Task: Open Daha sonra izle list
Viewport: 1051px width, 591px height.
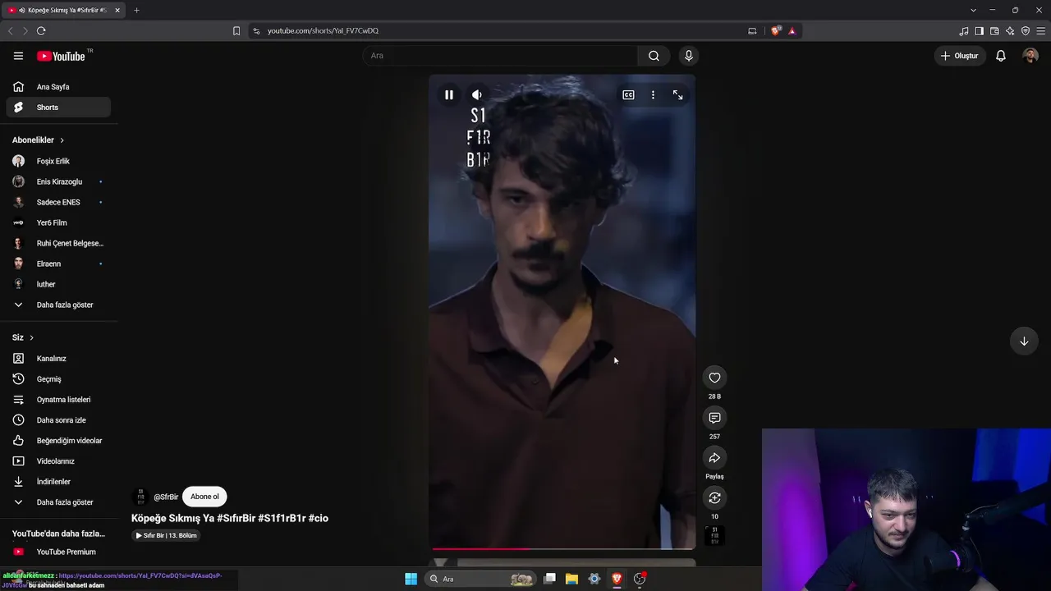Action: click(x=58, y=420)
